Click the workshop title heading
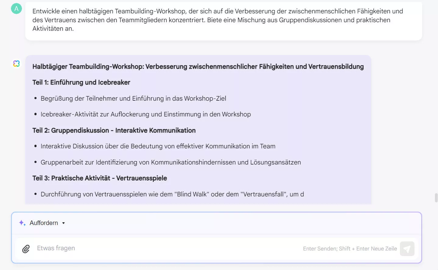 click(x=198, y=66)
